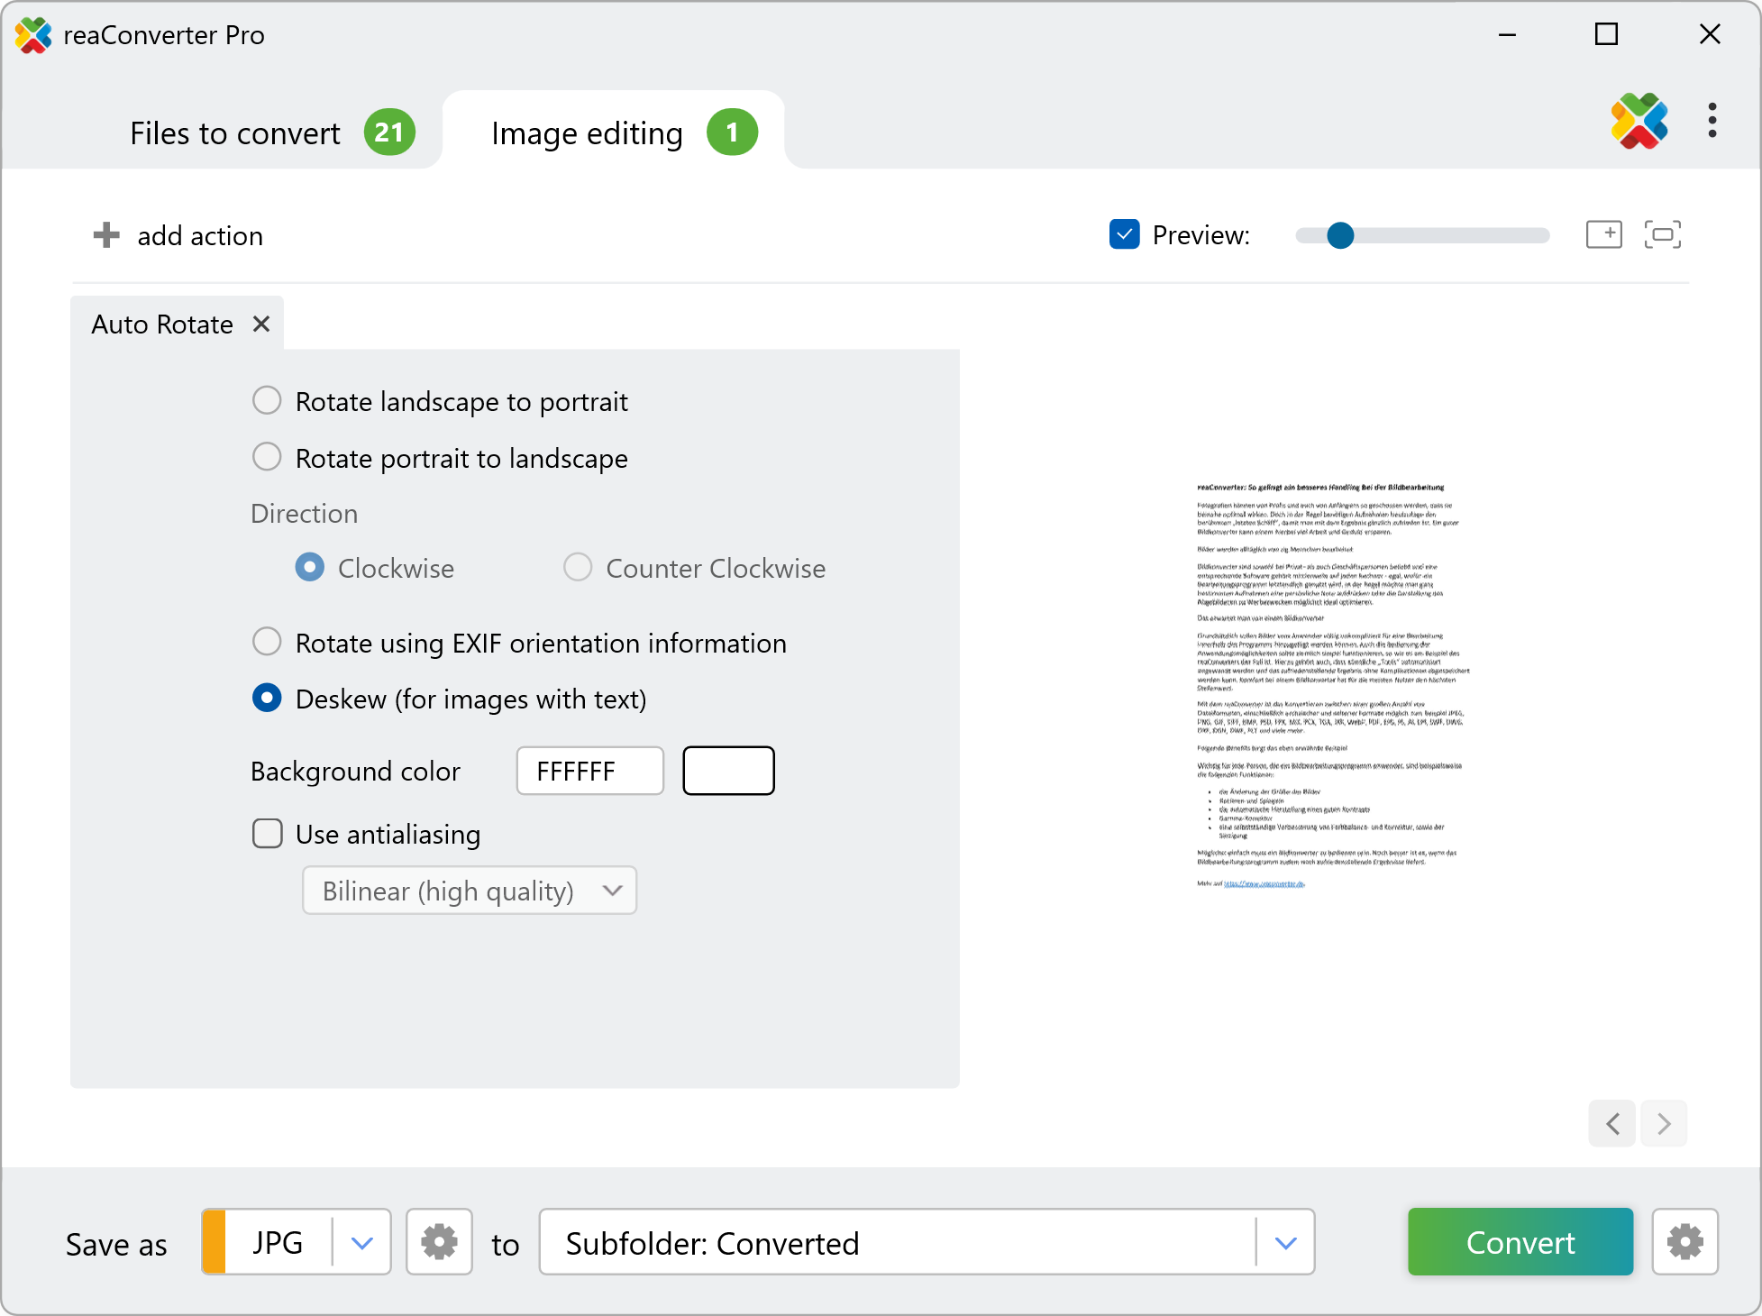This screenshot has height=1316, width=1762.
Task: Uncheck the Preview checkbox
Action: click(x=1124, y=234)
